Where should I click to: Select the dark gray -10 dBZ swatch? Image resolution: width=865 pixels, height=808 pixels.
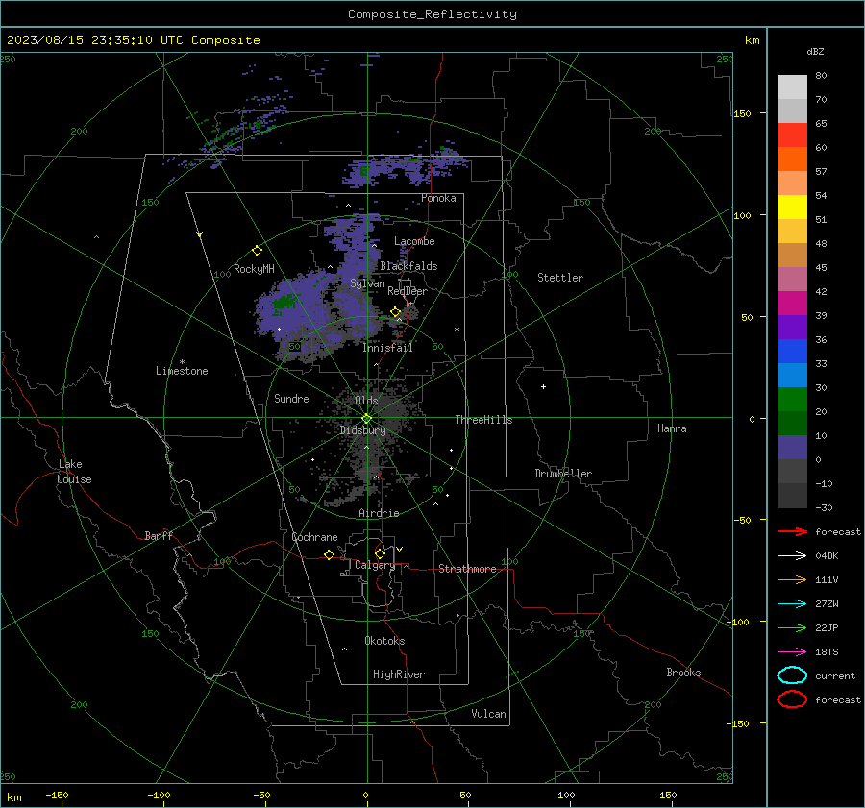(792, 495)
